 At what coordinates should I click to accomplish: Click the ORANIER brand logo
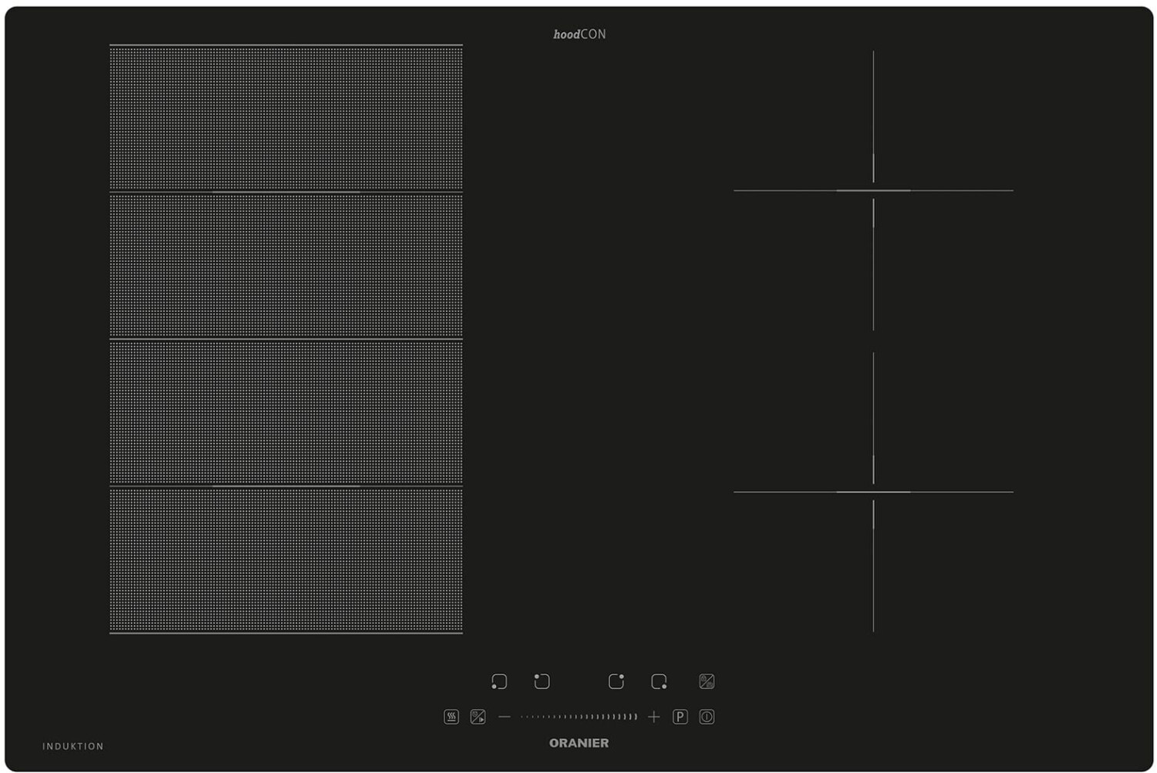[x=578, y=743]
